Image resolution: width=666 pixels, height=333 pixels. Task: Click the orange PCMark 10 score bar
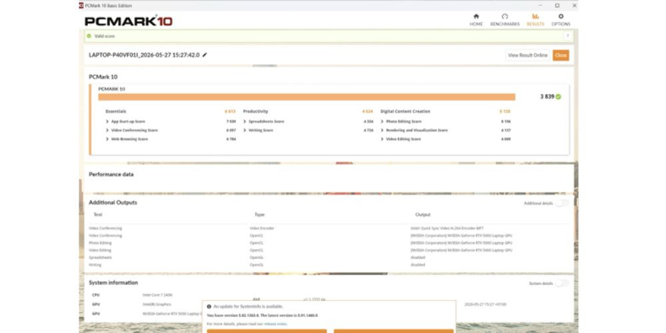(306, 97)
